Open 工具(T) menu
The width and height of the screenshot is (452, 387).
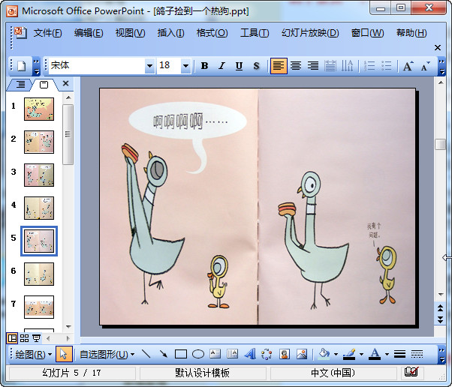tap(255, 33)
